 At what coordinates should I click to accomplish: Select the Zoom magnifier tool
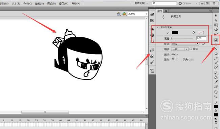click(x=216, y=96)
